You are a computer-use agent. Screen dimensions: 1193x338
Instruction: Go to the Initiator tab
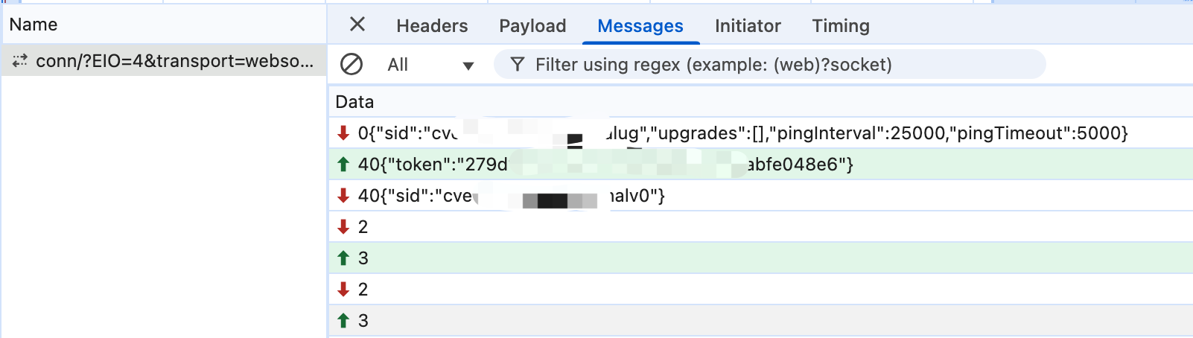tap(748, 26)
